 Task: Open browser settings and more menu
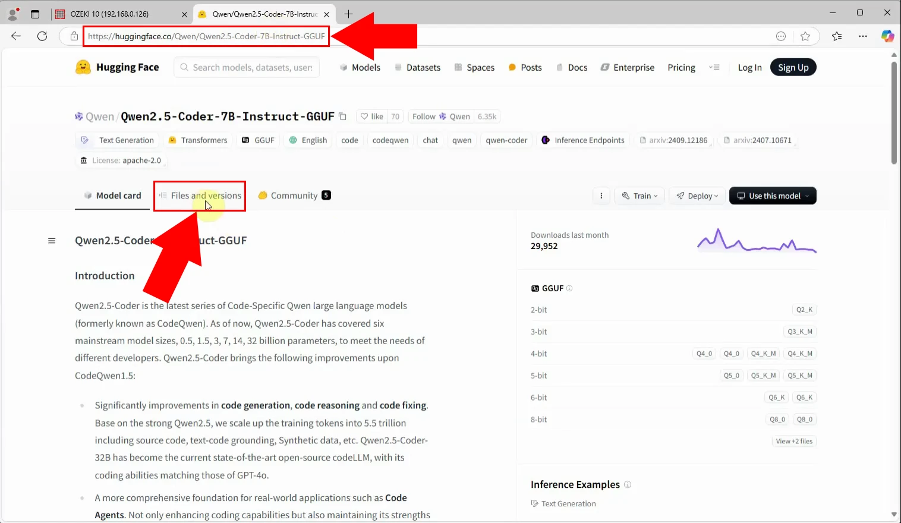pyautogui.click(x=863, y=36)
